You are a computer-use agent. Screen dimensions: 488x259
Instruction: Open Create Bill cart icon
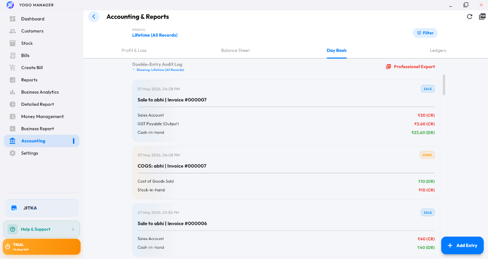pos(12,68)
